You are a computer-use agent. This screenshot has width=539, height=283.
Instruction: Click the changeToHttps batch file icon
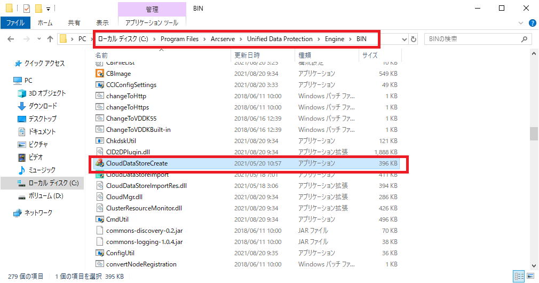[x=100, y=107]
